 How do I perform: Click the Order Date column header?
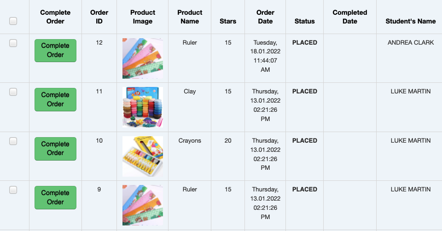265,17
